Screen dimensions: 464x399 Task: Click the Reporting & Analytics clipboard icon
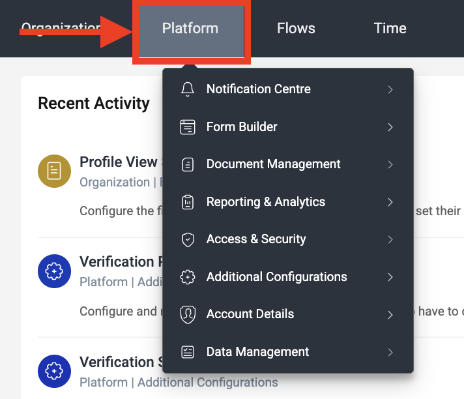(188, 202)
